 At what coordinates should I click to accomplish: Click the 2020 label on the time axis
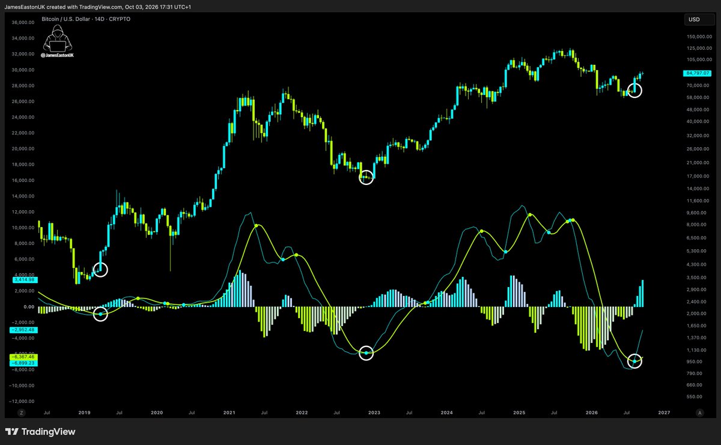(156, 413)
